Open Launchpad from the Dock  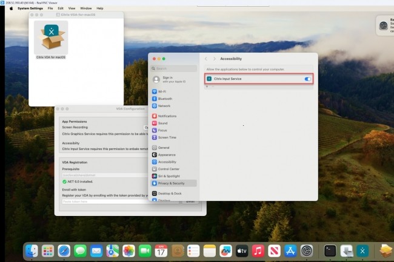point(48,251)
